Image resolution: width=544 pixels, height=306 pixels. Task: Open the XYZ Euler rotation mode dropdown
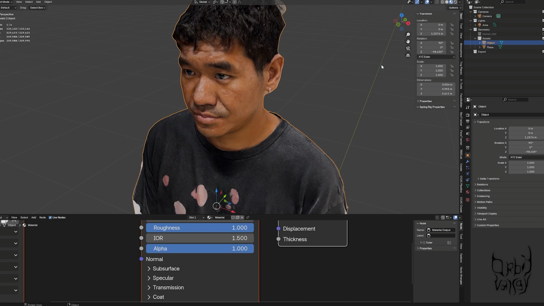click(436, 57)
